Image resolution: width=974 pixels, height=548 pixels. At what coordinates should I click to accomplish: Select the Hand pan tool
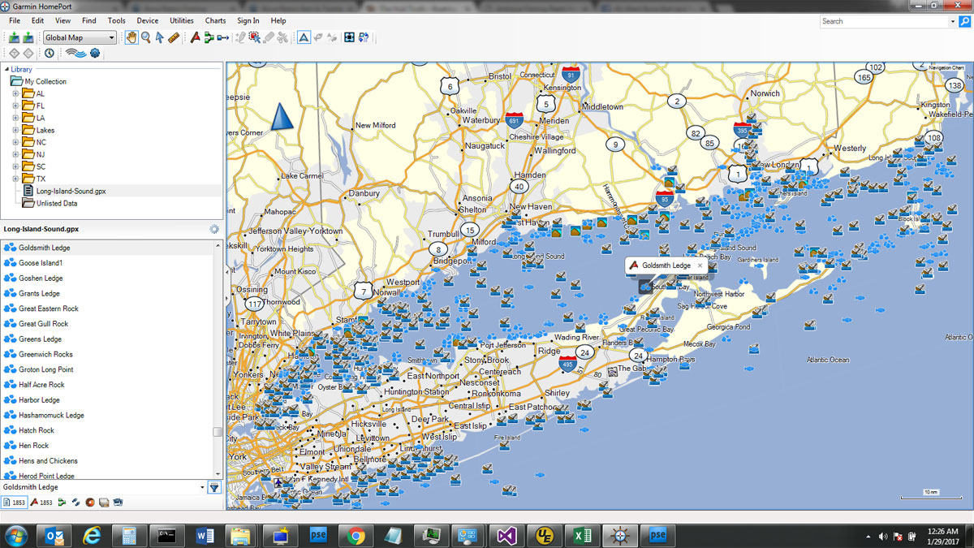(x=131, y=37)
